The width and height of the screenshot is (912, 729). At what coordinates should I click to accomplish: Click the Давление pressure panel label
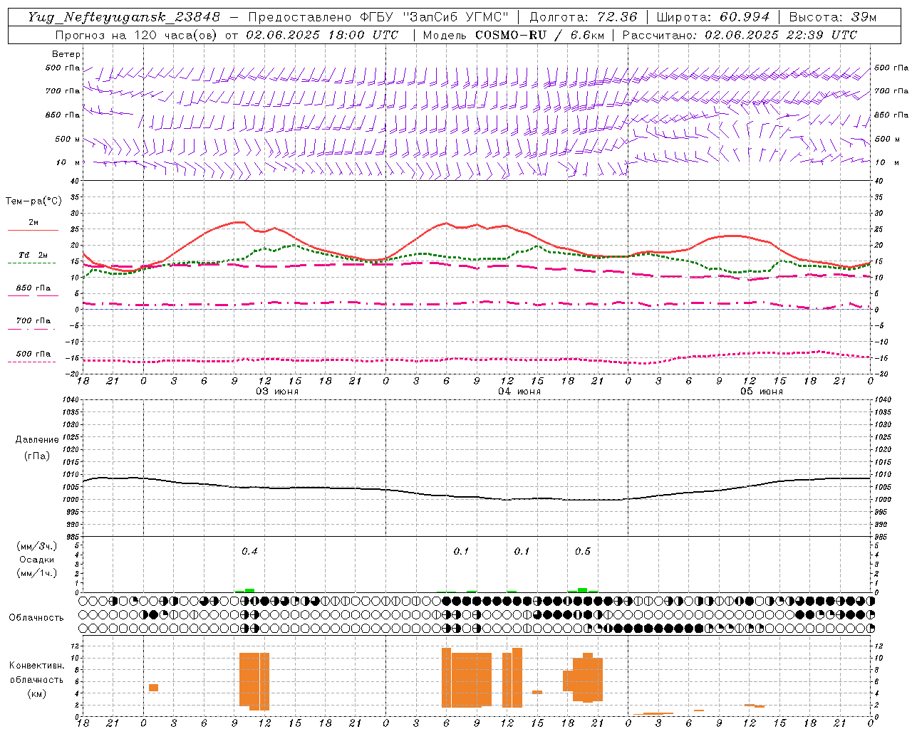pos(37,440)
